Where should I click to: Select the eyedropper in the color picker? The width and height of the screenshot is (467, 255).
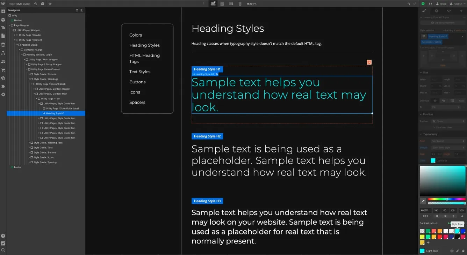click(x=423, y=201)
